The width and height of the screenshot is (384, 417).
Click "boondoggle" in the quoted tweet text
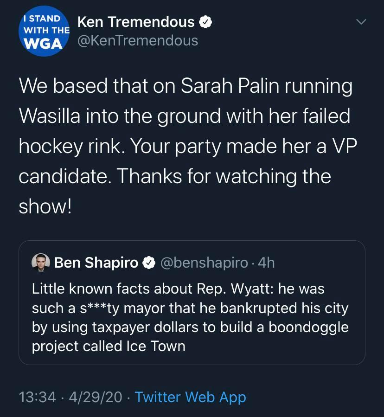[308, 327]
